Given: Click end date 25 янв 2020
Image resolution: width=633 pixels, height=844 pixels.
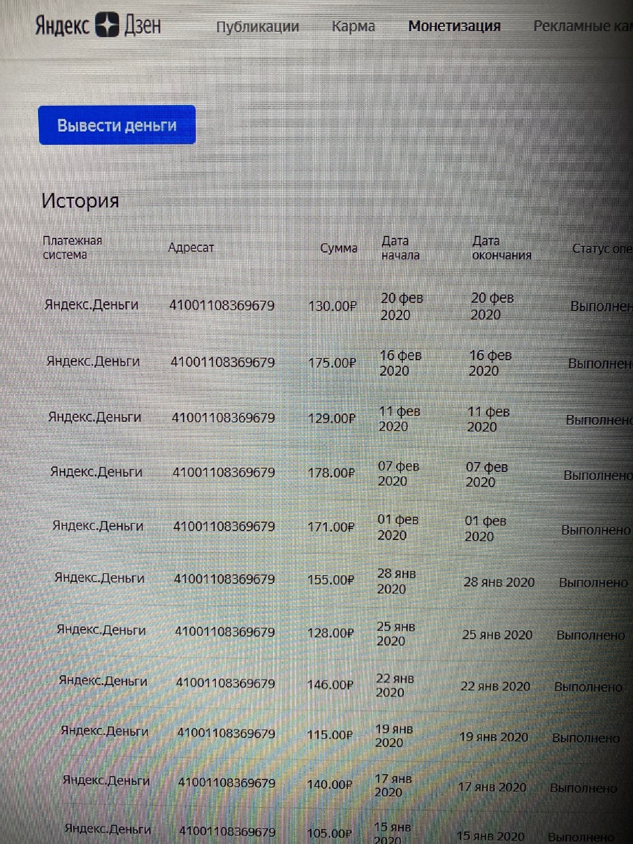Looking at the screenshot, I should tap(497, 634).
